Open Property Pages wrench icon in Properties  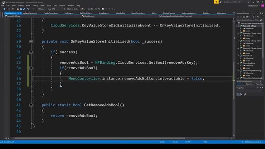tap(245, 94)
